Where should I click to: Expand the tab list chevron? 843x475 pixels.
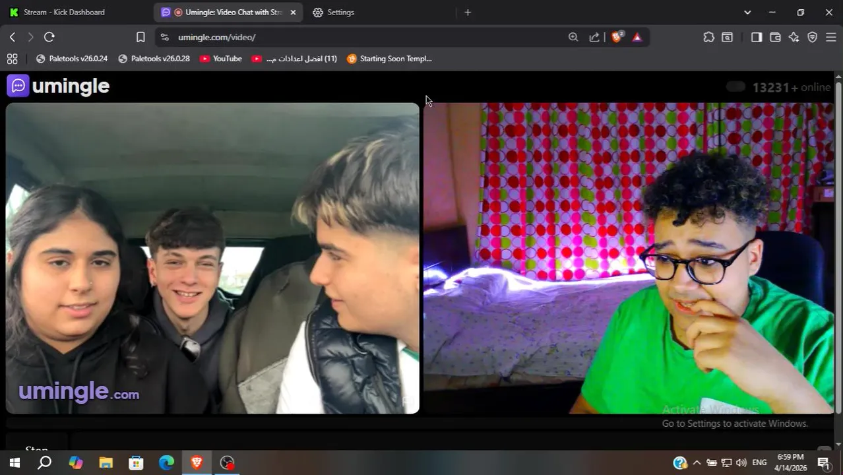[x=747, y=12]
